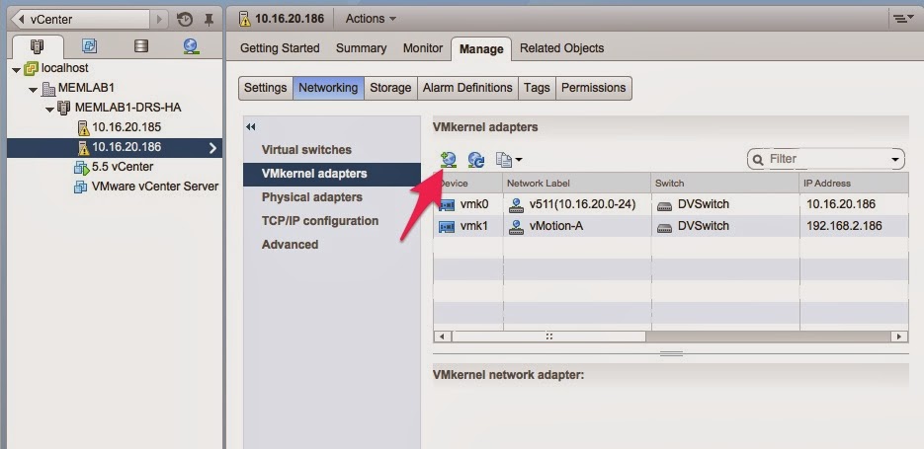Open the panel options menu at top right

tap(901, 19)
